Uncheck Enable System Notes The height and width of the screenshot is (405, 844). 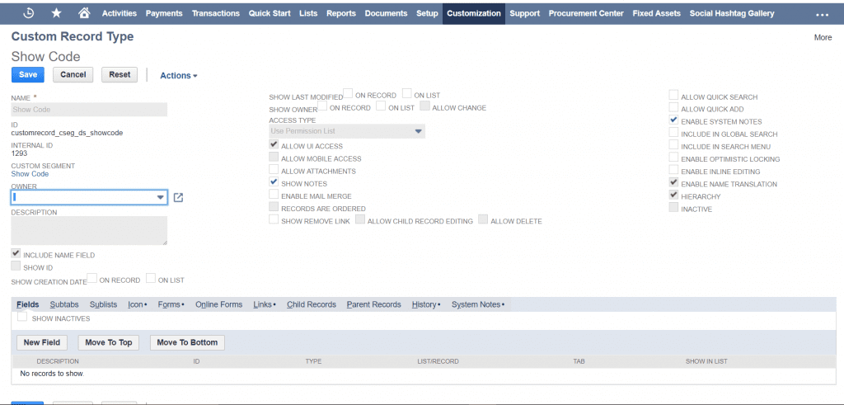(674, 121)
